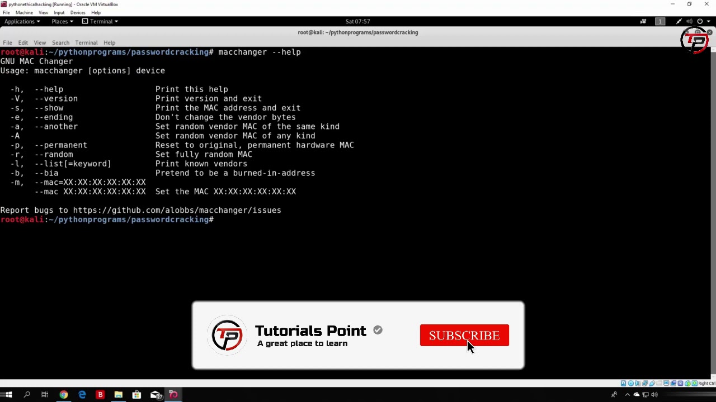Click the VirtualBox display status icon
This screenshot has height=402, width=716.
point(666,383)
